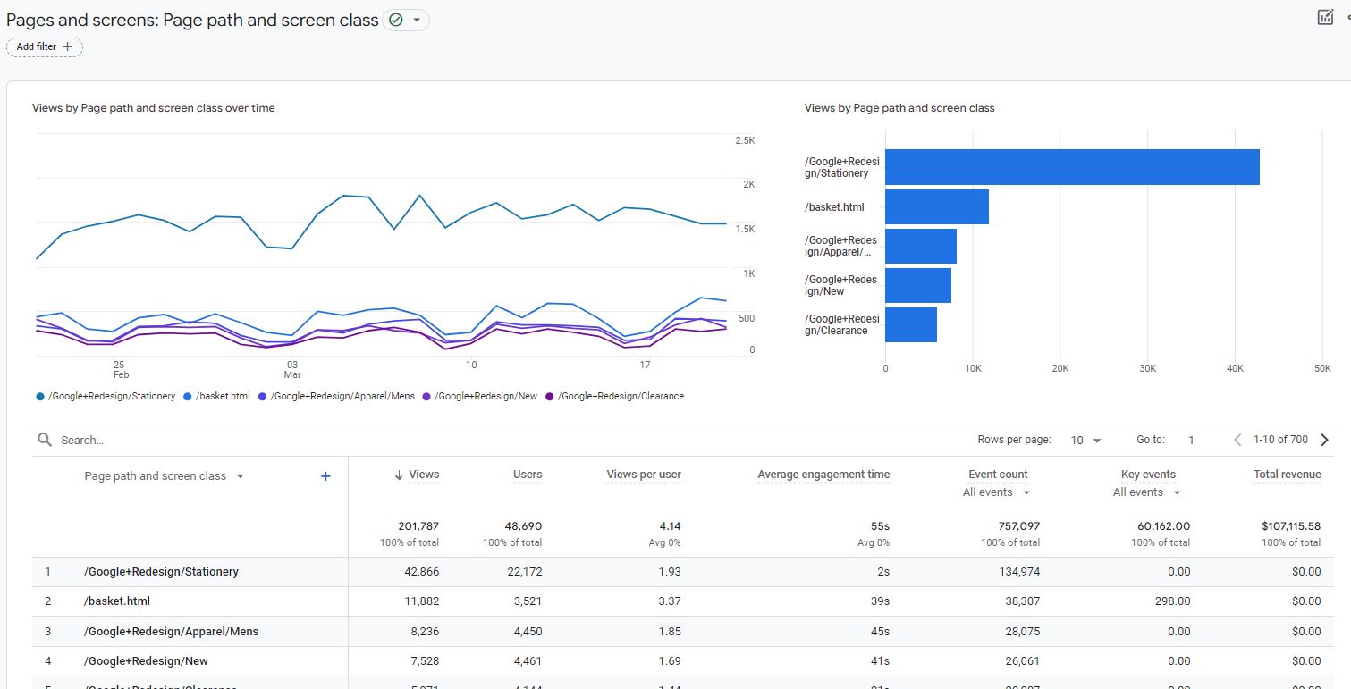This screenshot has width=1351, height=689.
Task: Click the previous page chevron in pagination
Action: tap(1237, 439)
